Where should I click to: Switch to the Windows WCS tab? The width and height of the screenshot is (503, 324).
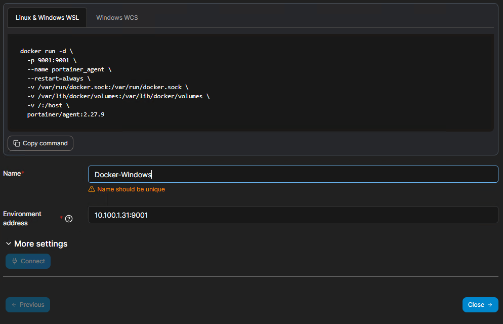(117, 18)
